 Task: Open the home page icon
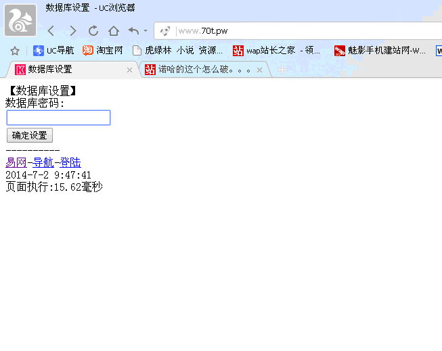click(114, 30)
